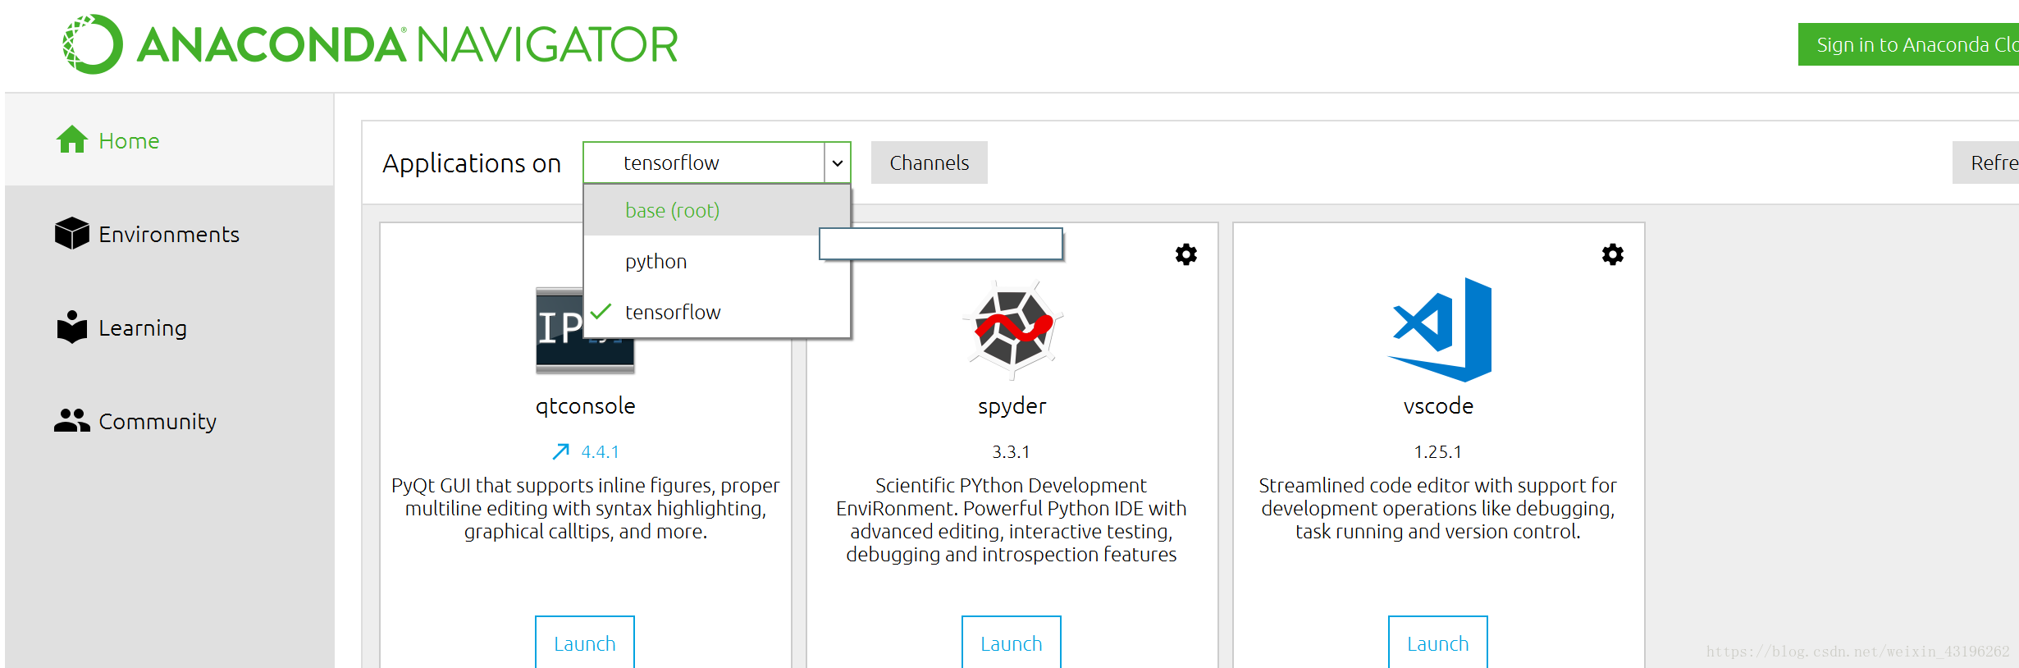The width and height of the screenshot is (2019, 668).
Task: Click the Refresh button
Action: (x=1985, y=162)
